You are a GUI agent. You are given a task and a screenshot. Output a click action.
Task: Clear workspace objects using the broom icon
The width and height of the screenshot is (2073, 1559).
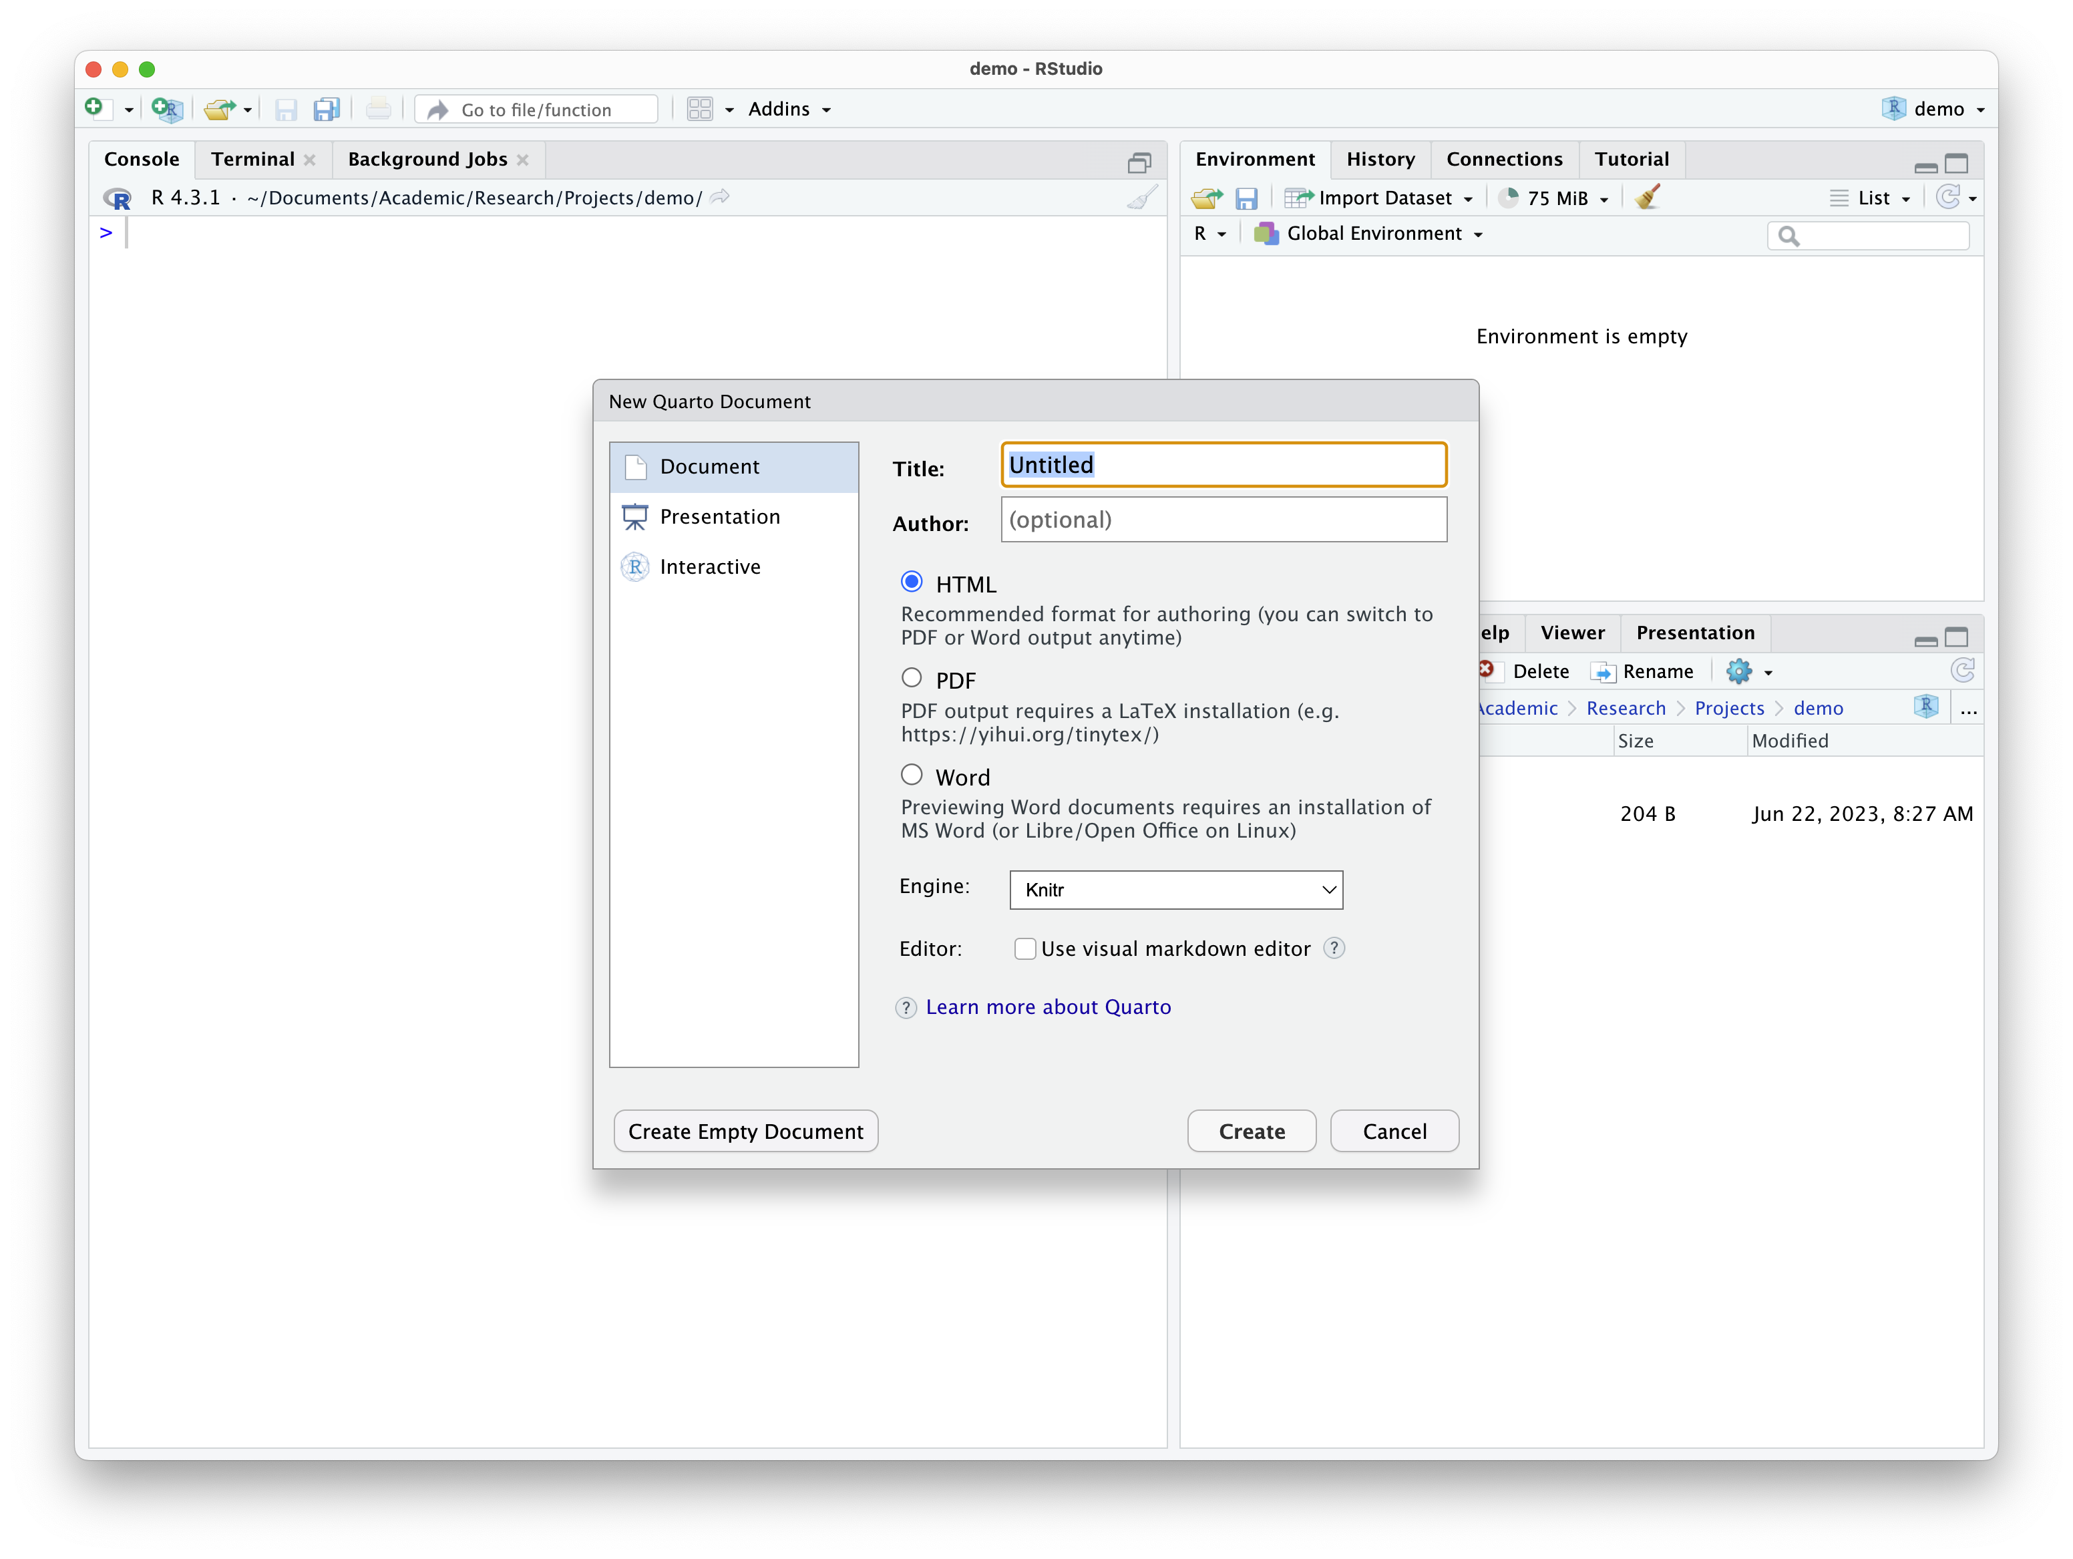coord(1648,197)
